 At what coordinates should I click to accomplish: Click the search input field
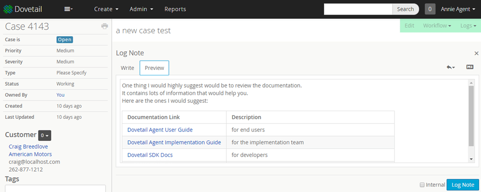tap(358, 9)
